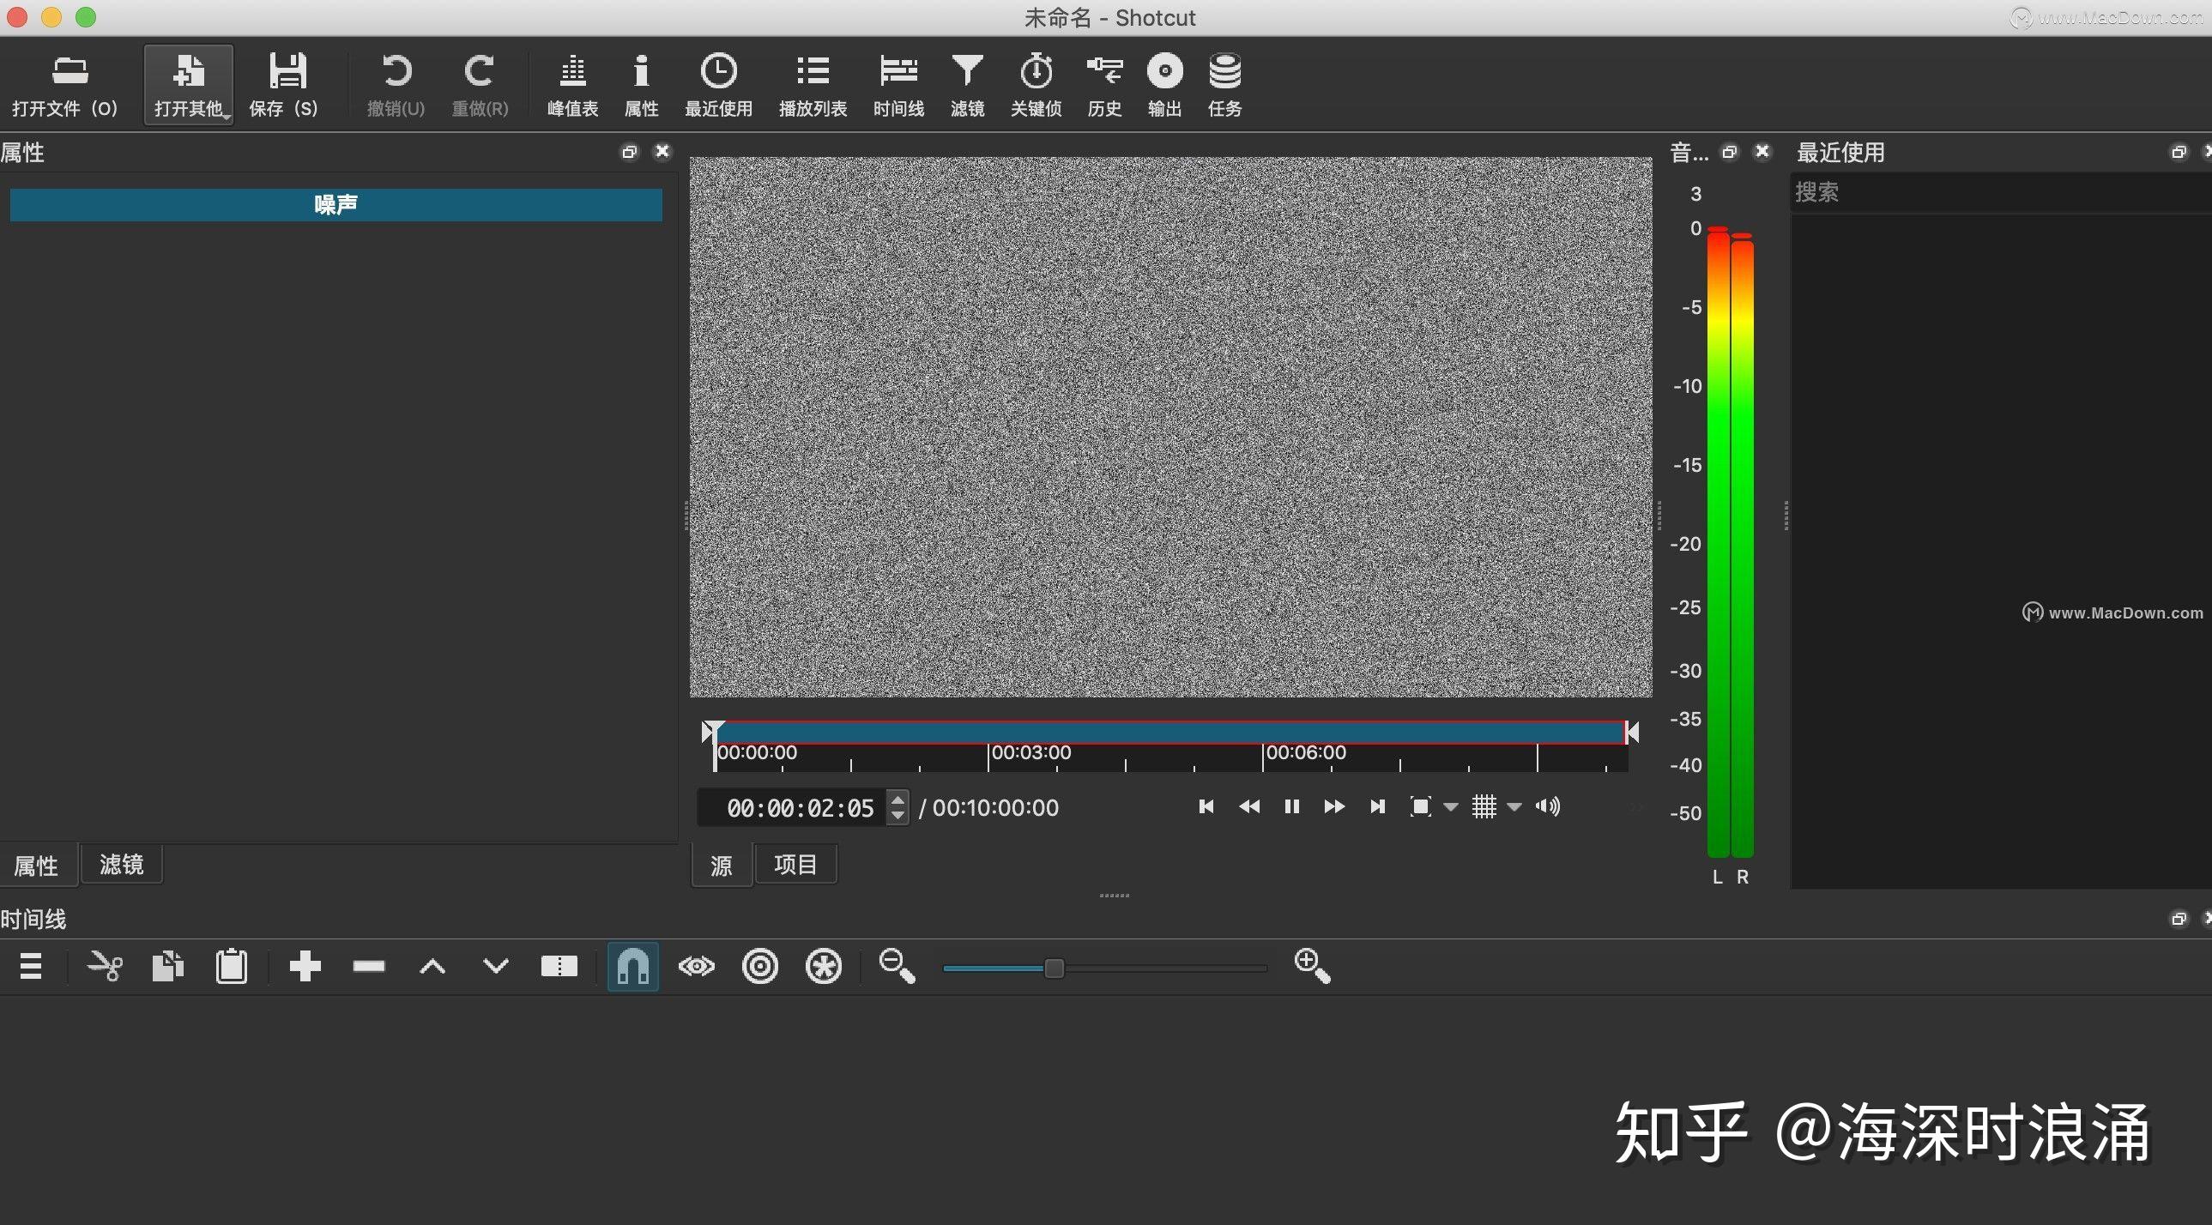2212x1225 pixels.
Task: Skip to start of clip
Action: pyautogui.click(x=1206, y=806)
